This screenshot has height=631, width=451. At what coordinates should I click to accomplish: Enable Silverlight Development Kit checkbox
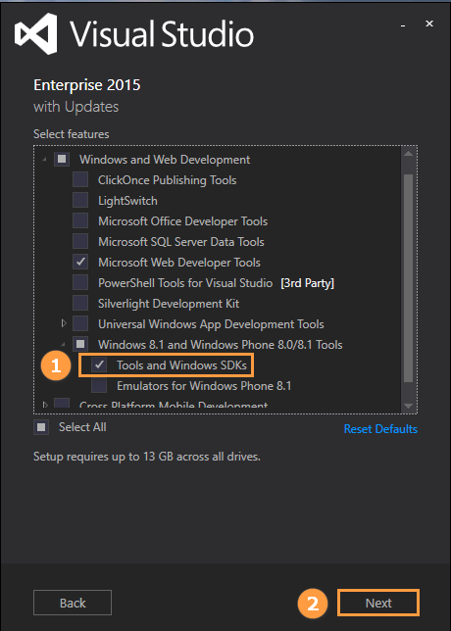tap(80, 303)
